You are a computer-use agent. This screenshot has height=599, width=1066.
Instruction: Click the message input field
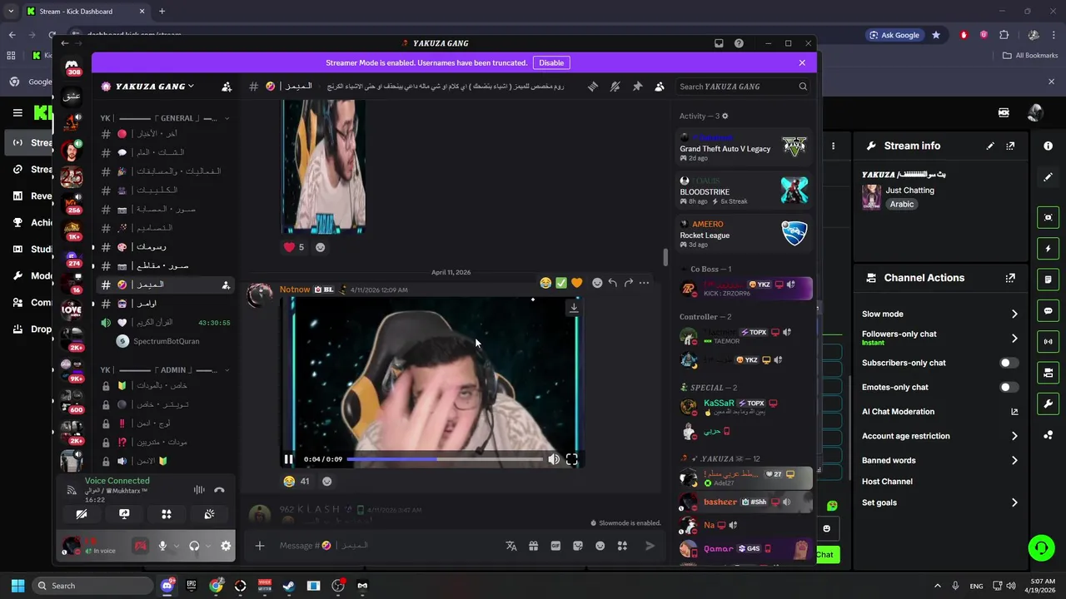point(387,546)
